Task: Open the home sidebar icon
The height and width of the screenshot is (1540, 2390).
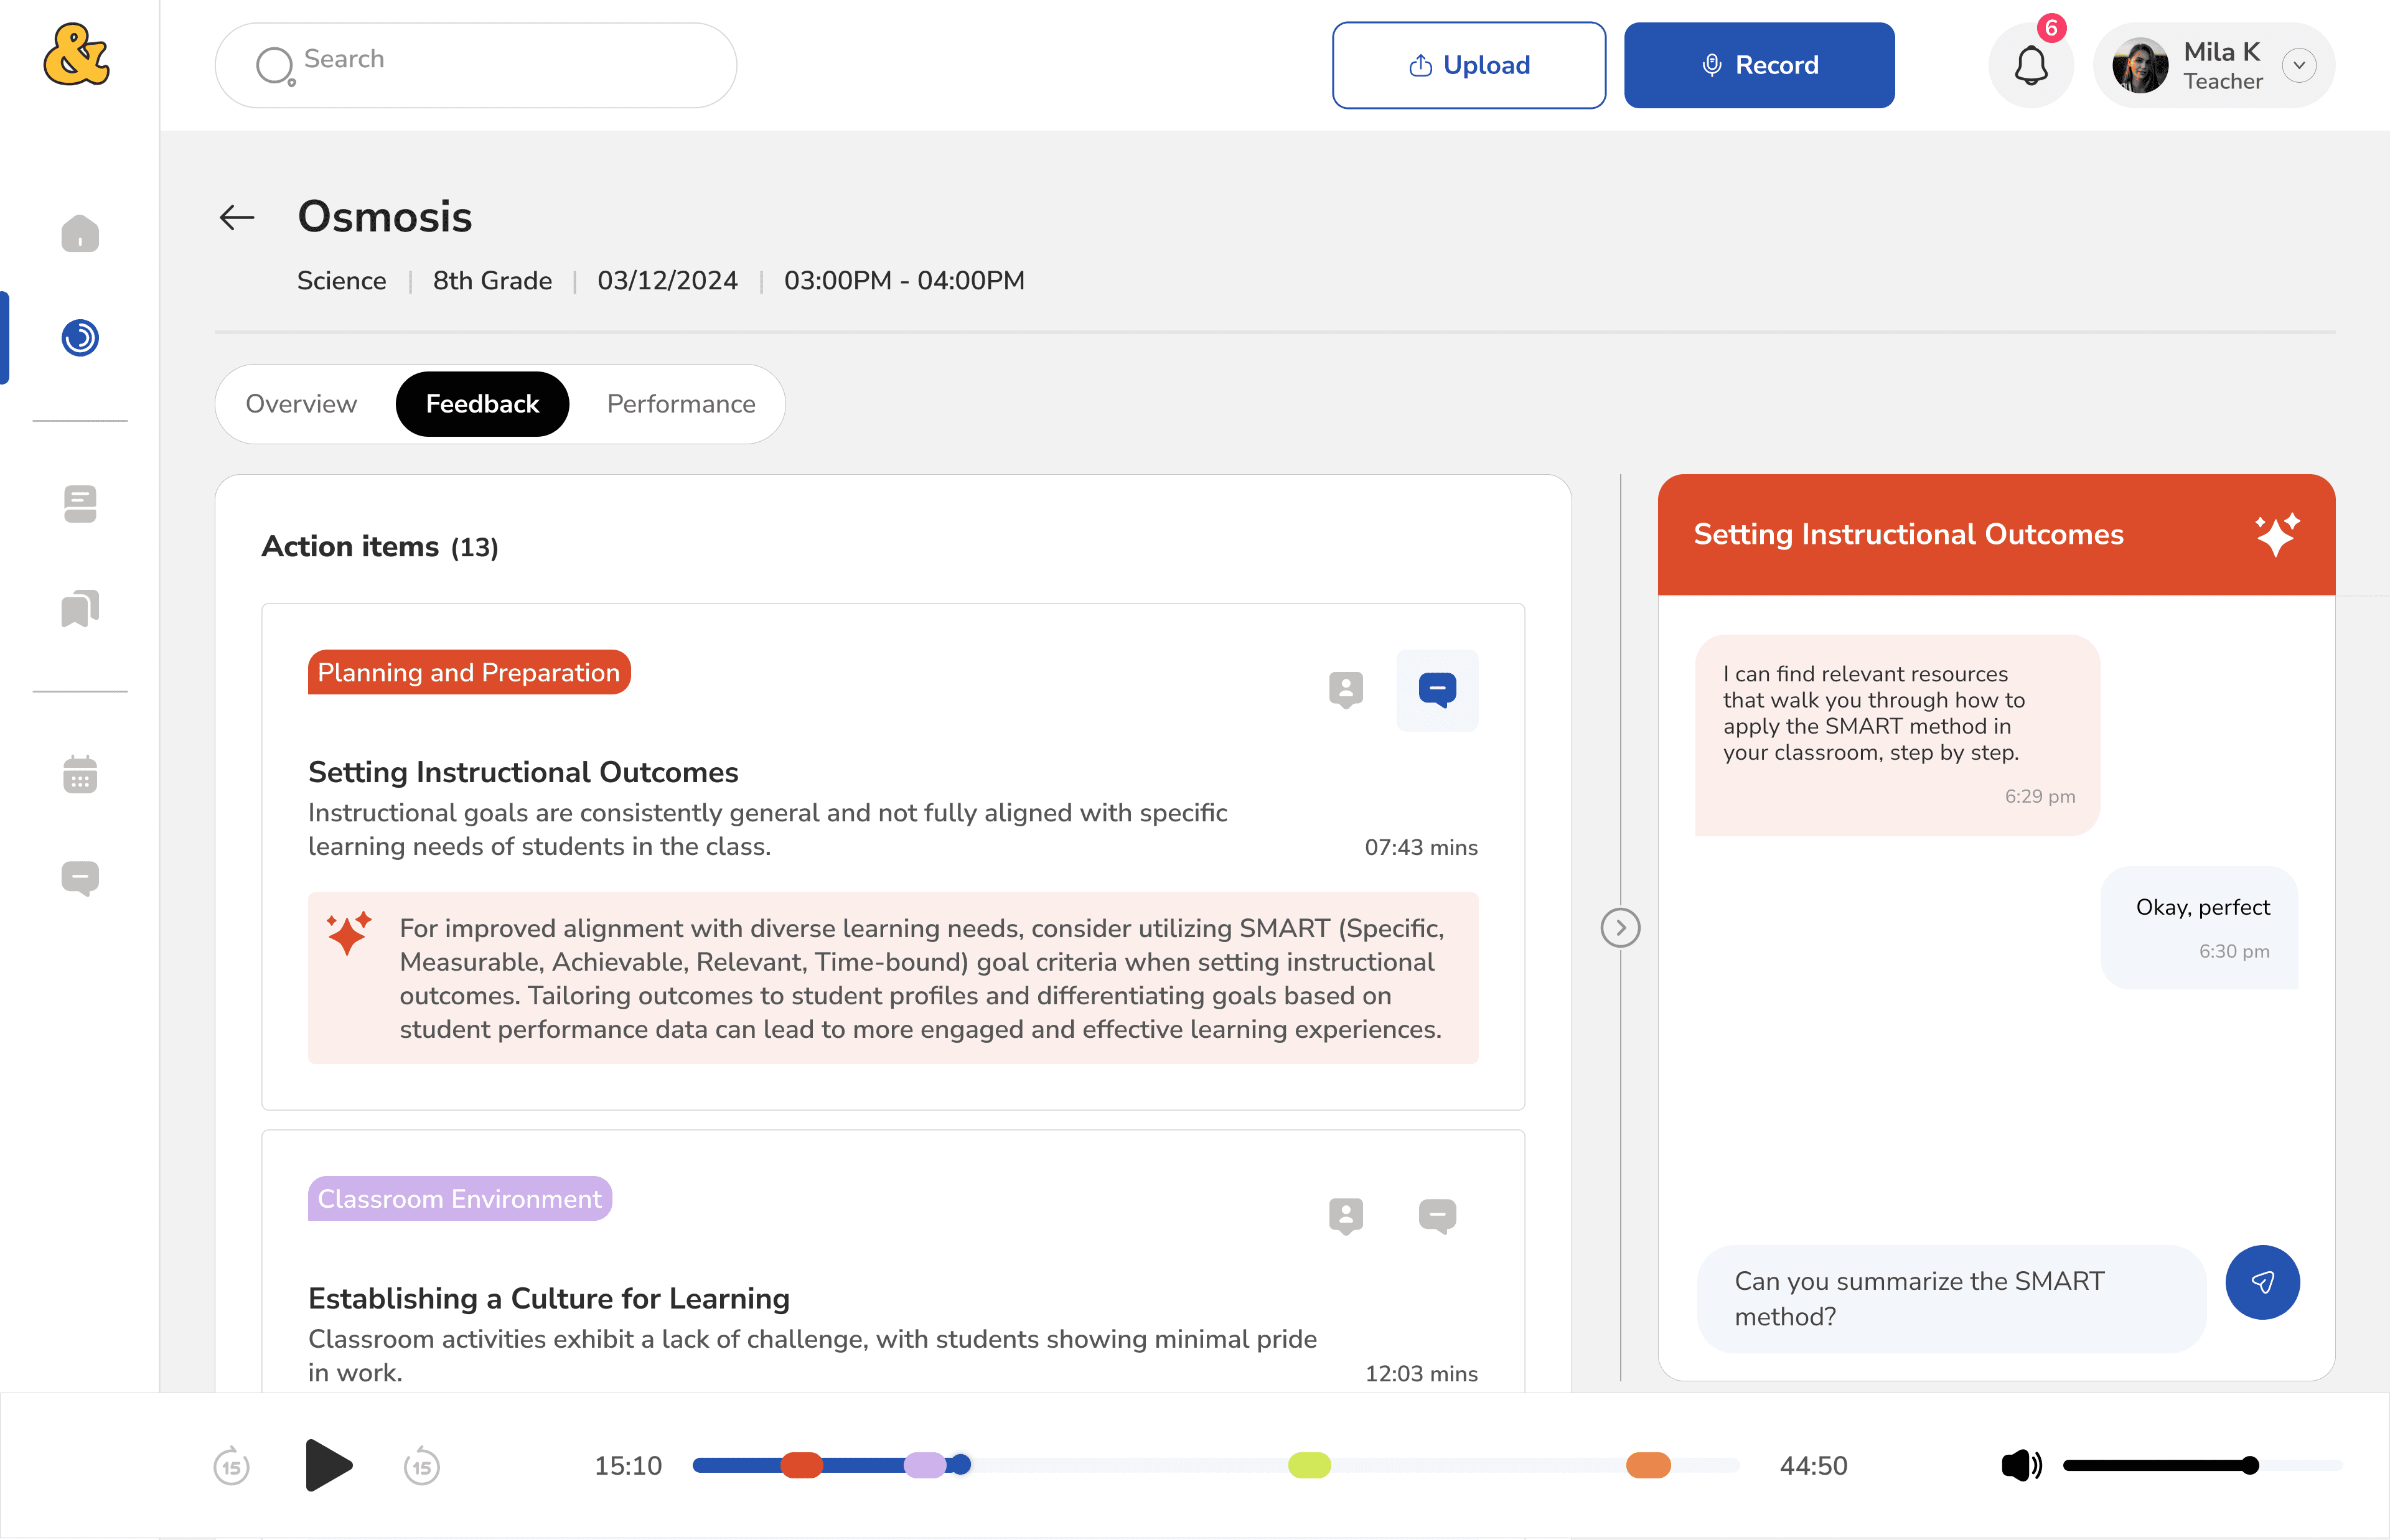Action: coord(80,234)
